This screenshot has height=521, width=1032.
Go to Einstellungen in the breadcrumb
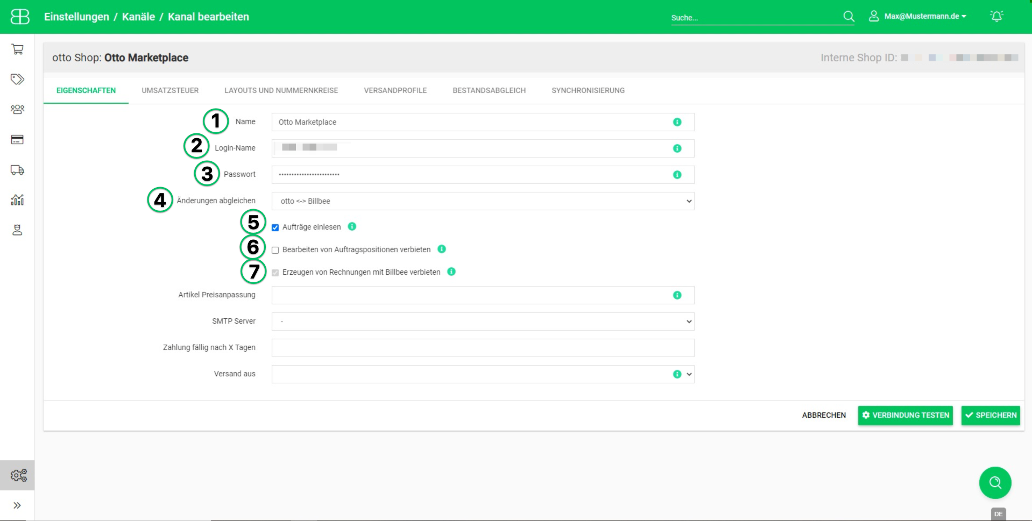click(76, 17)
